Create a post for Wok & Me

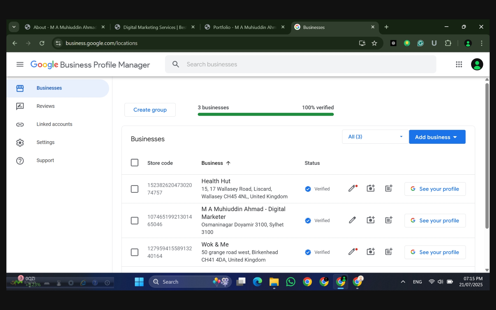pos(389,252)
